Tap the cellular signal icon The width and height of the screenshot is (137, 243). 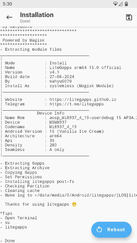tap(121, 4)
